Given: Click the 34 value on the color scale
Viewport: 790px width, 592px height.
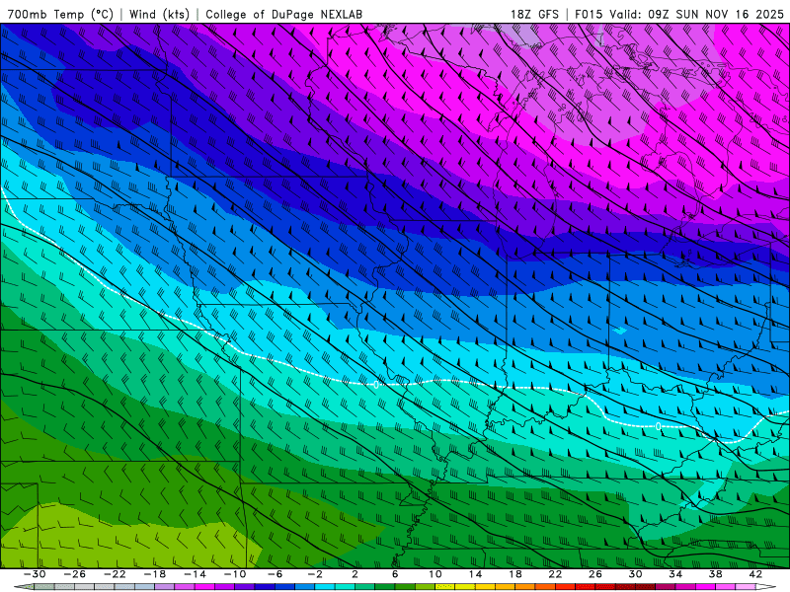Looking at the screenshot, I should pyautogui.click(x=675, y=574).
